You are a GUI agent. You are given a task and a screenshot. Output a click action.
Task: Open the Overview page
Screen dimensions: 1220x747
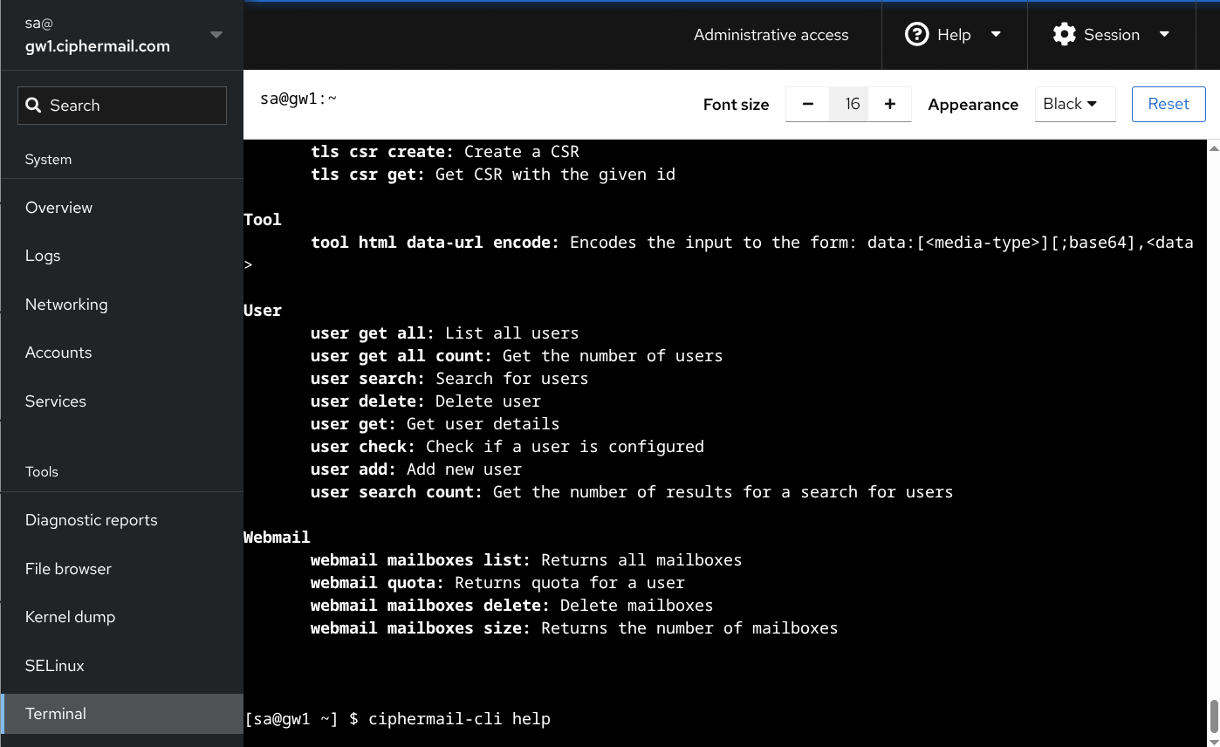[x=58, y=208]
